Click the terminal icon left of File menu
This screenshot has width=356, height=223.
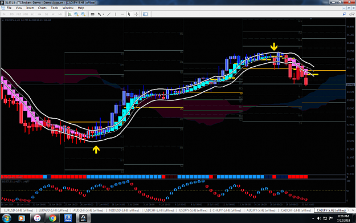[x=3, y=8]
